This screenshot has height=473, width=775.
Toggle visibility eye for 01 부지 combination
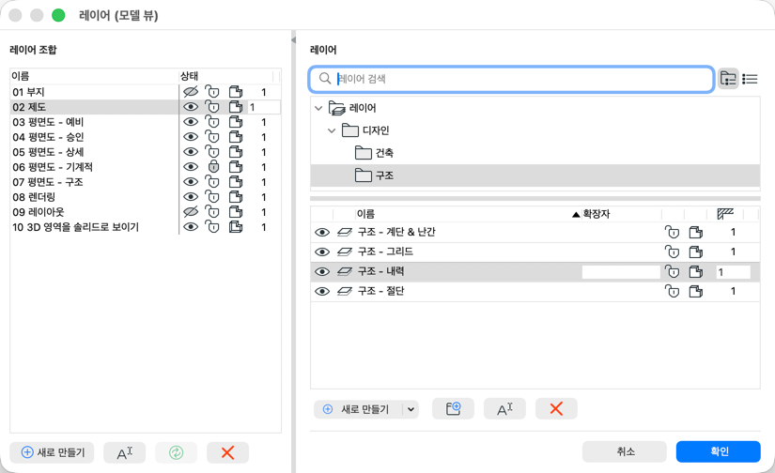(191, 92)
